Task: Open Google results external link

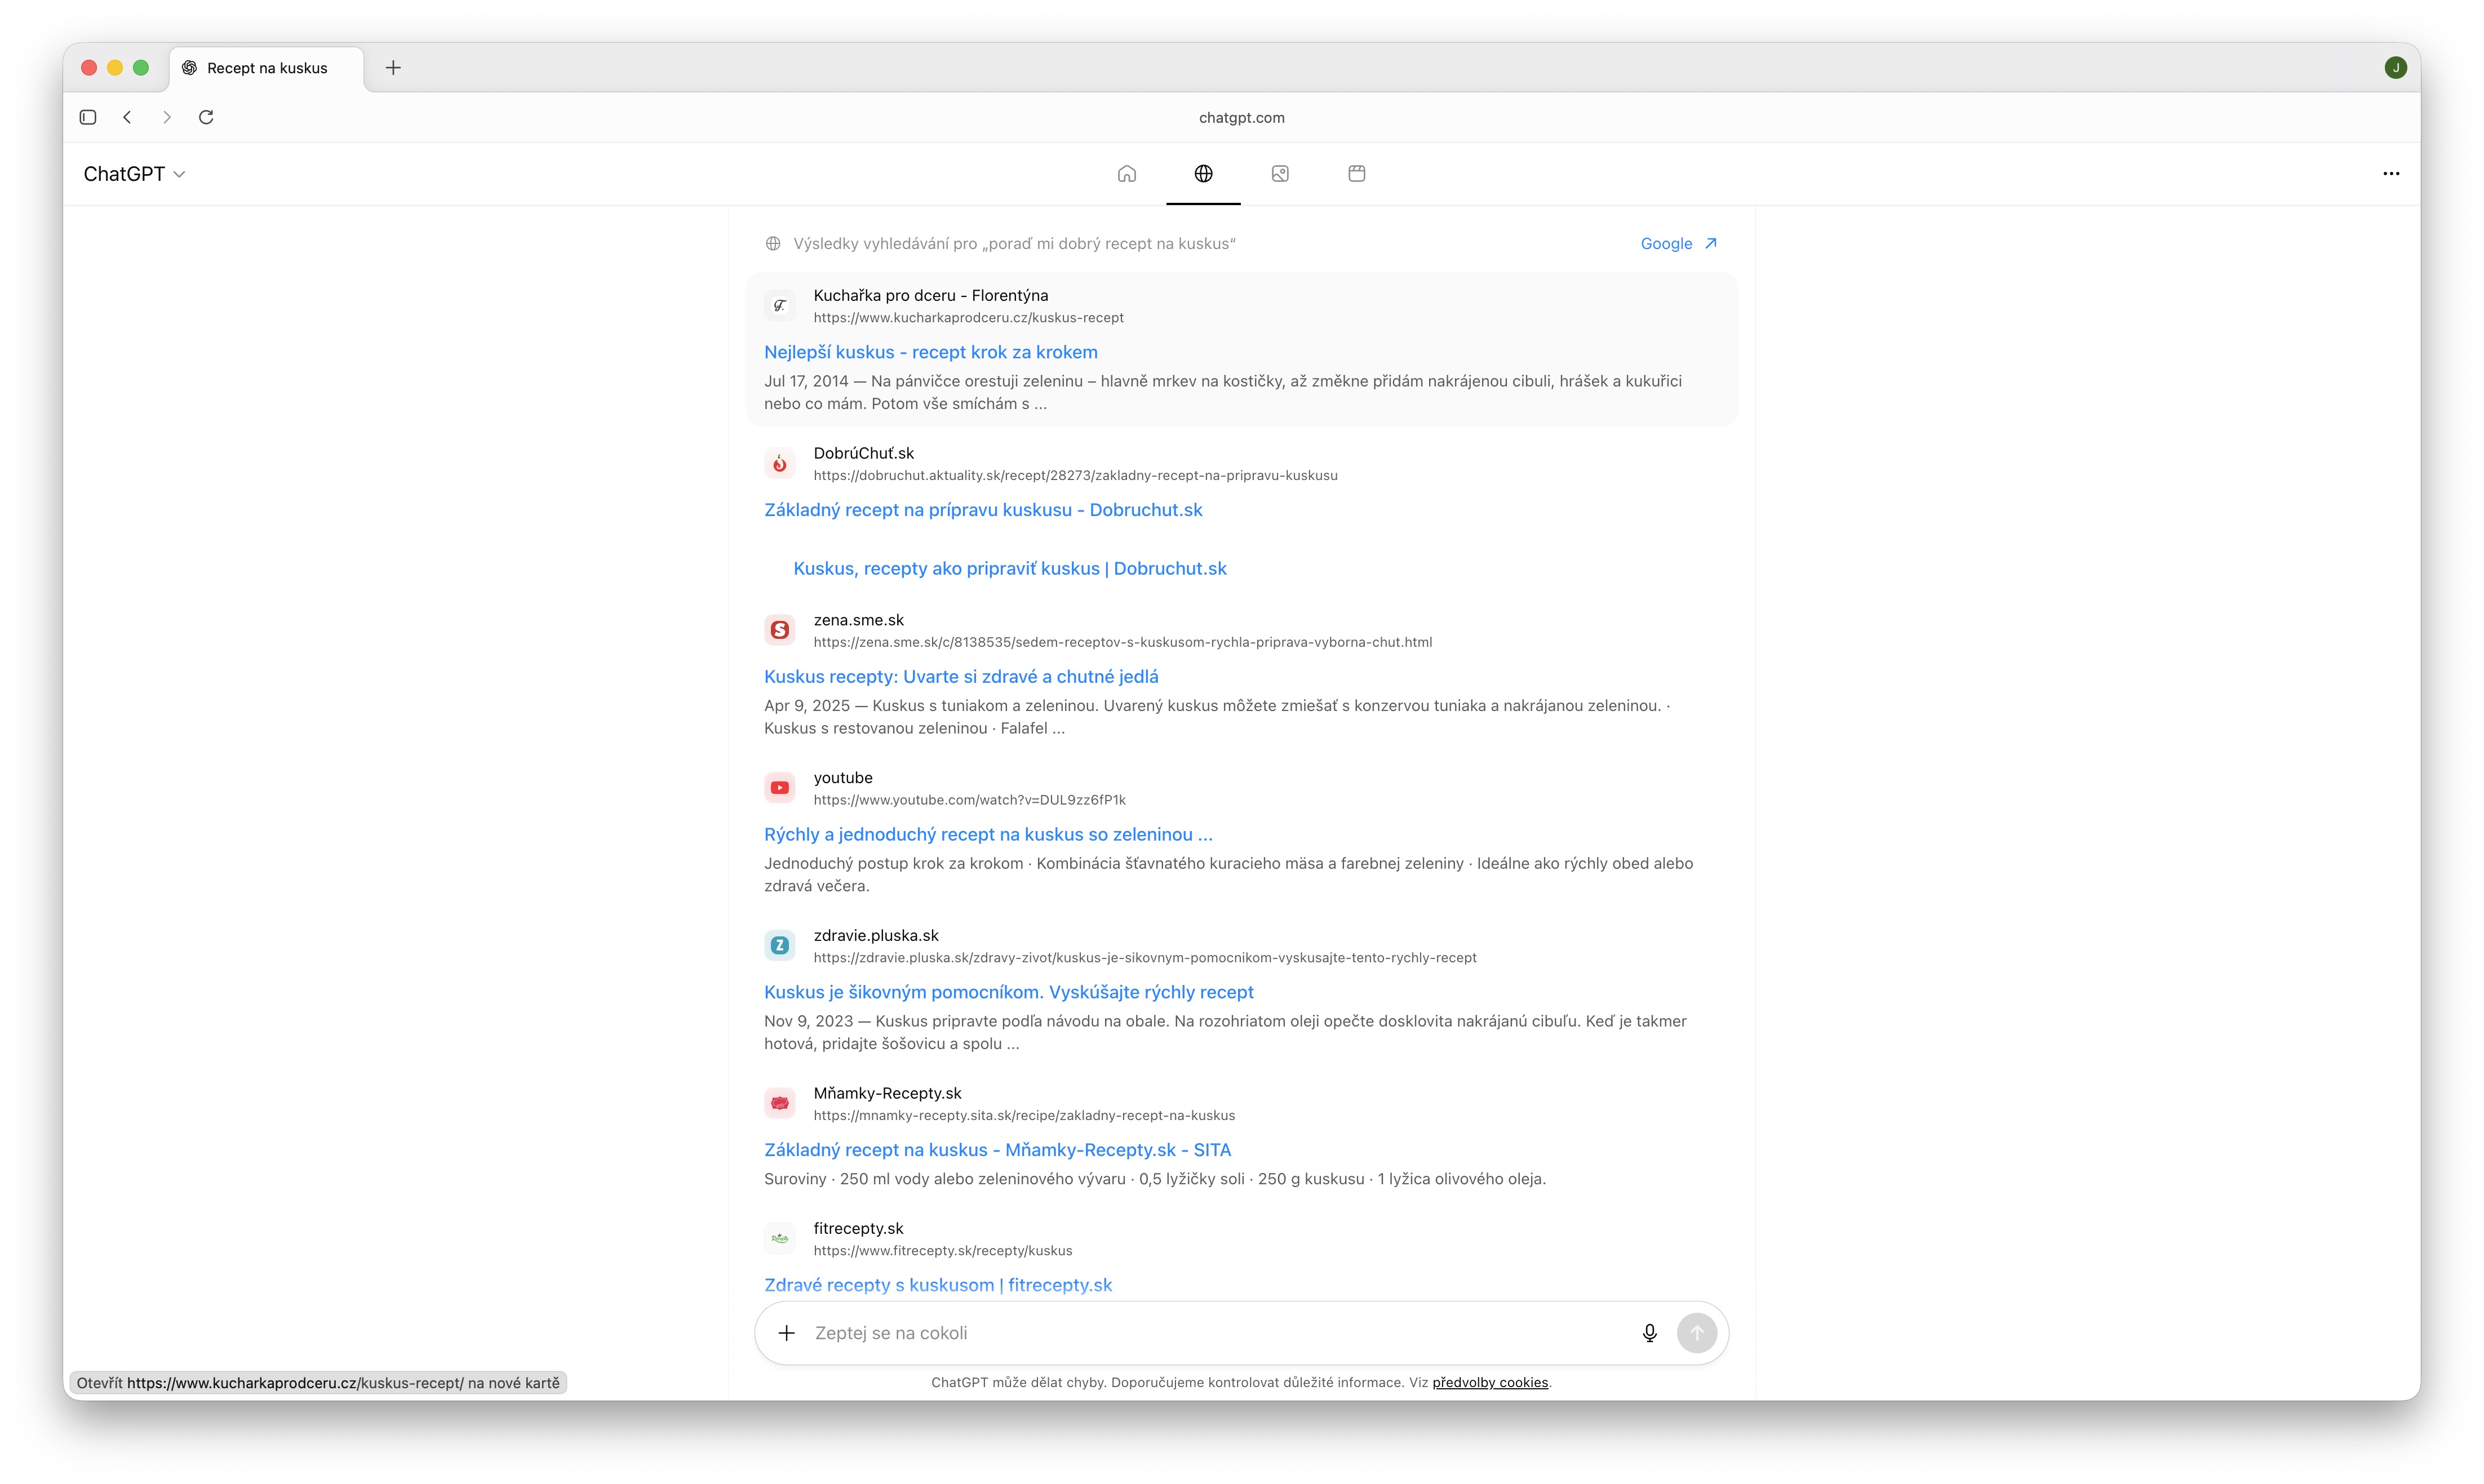Action: coord(1678,244)
